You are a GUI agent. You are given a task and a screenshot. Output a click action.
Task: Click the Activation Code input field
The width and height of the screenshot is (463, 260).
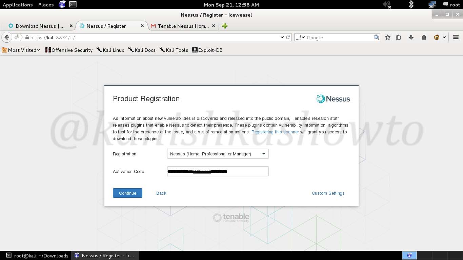pyautogui.click(x=218, y=171)
